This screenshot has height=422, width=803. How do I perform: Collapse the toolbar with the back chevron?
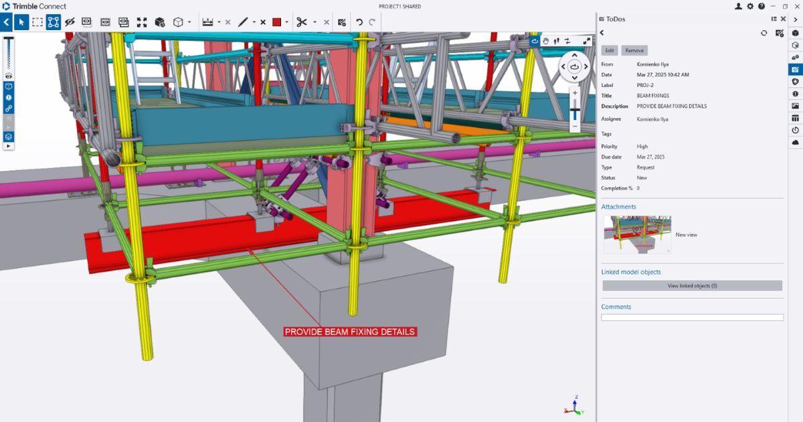click(x=6, y=21)
